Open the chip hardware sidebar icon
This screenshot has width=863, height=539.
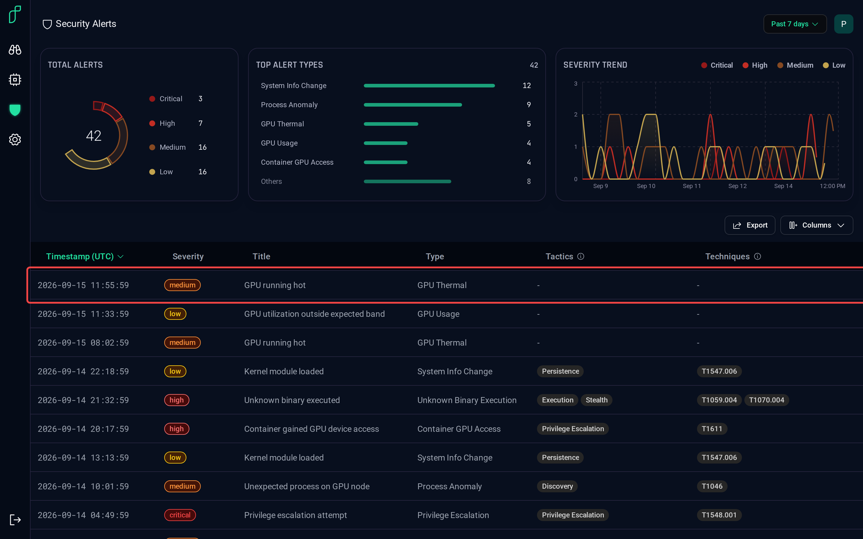(x=15, y=79)
